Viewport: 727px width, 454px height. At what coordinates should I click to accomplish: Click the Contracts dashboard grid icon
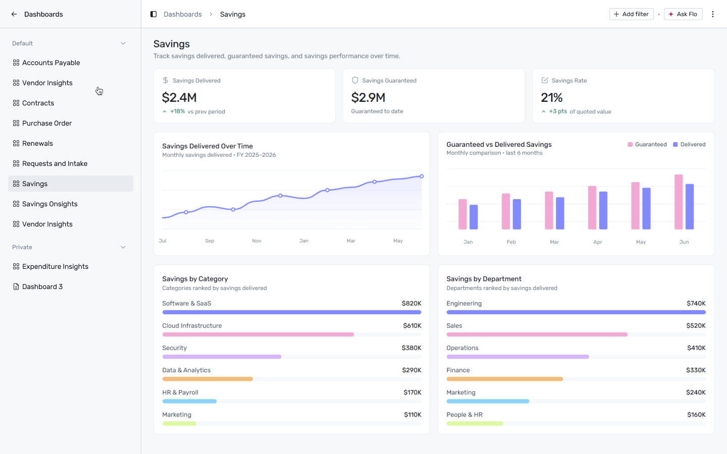(16, 103)
